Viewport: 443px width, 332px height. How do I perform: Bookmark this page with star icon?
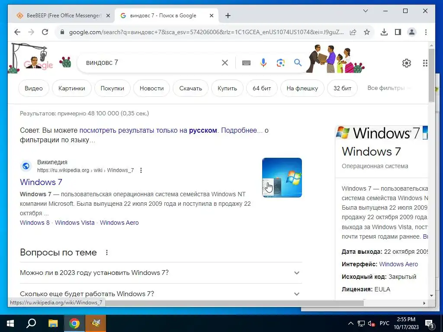(367, 32)
